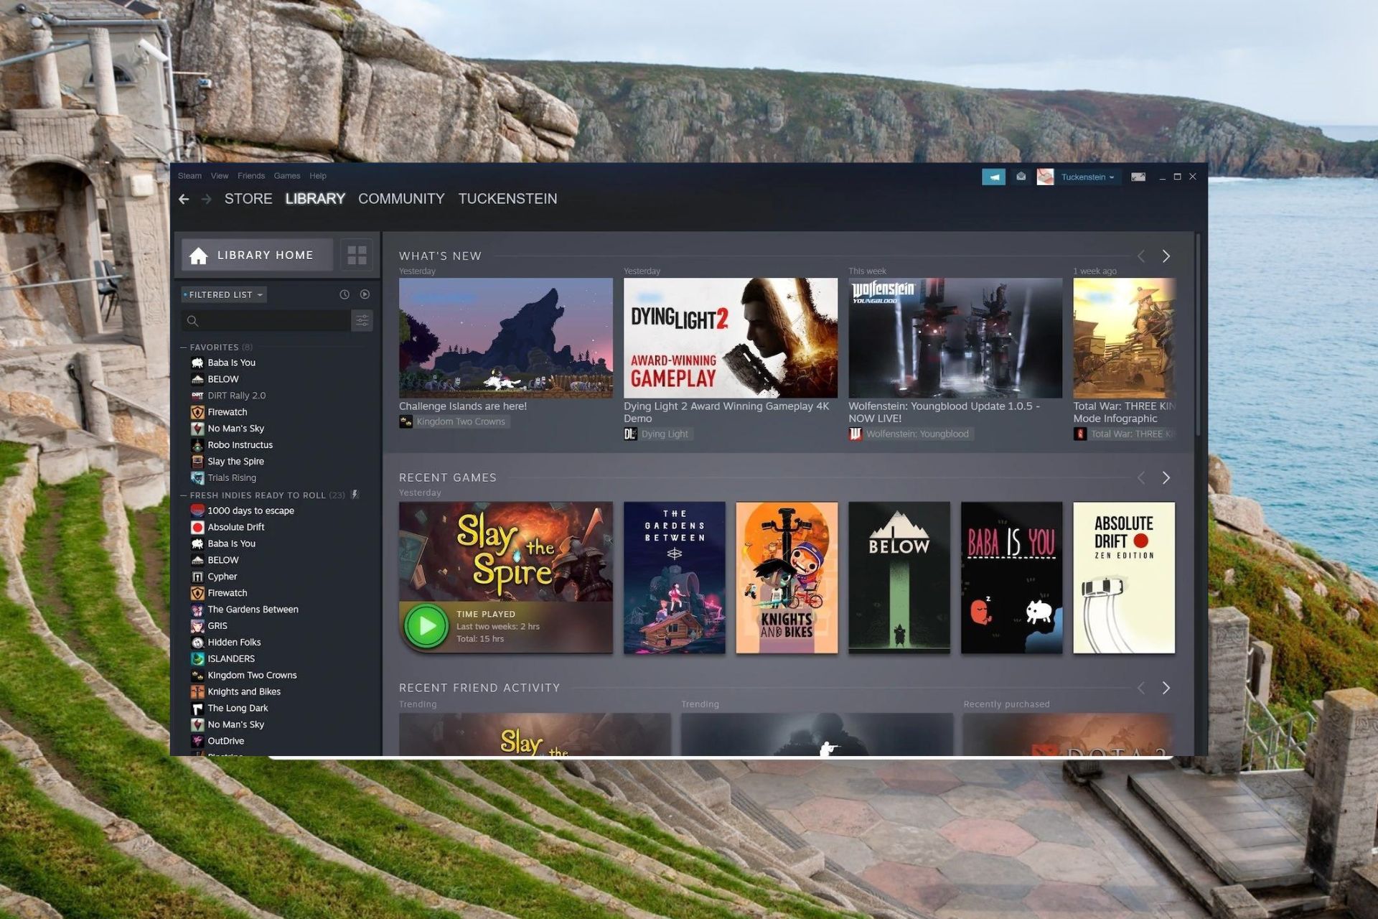Switch to the COMMUNITY tab
The height and width of the screenshot is (919, 1378).
pyautogui.click(x=401, y=199)
